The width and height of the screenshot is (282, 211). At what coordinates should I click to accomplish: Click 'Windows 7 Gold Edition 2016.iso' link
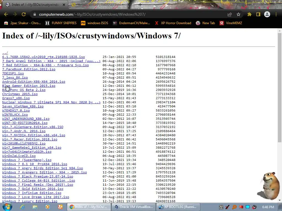(33, 189)
